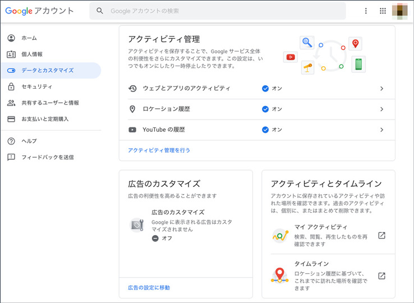Open マイ アクティビティ external link icon
The image size is (414, 303).
pos(381,235)
